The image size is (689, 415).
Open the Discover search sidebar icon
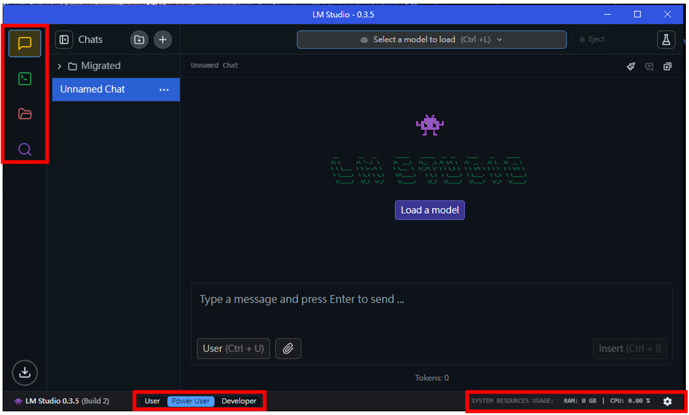click(25, 149)
